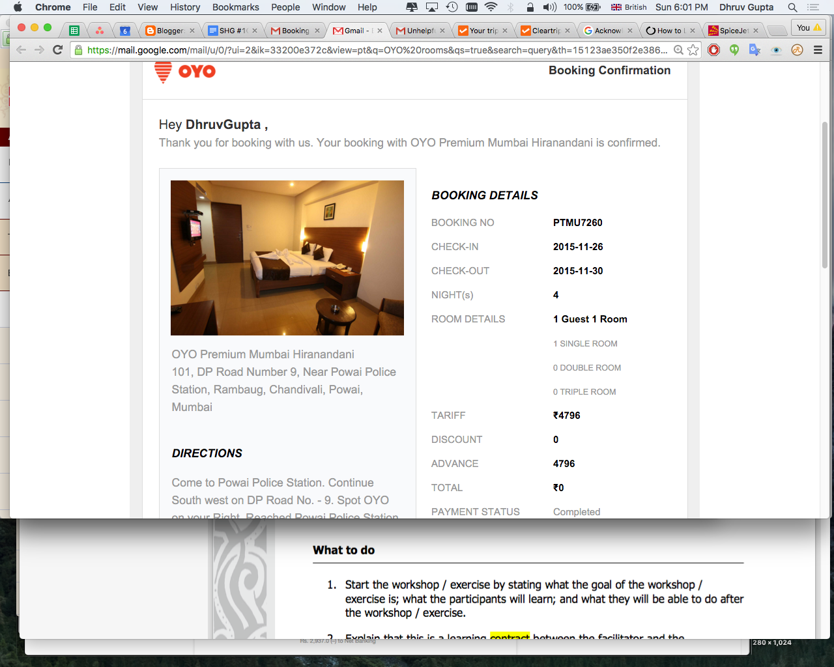Open Notification Center

click(813, 7)
